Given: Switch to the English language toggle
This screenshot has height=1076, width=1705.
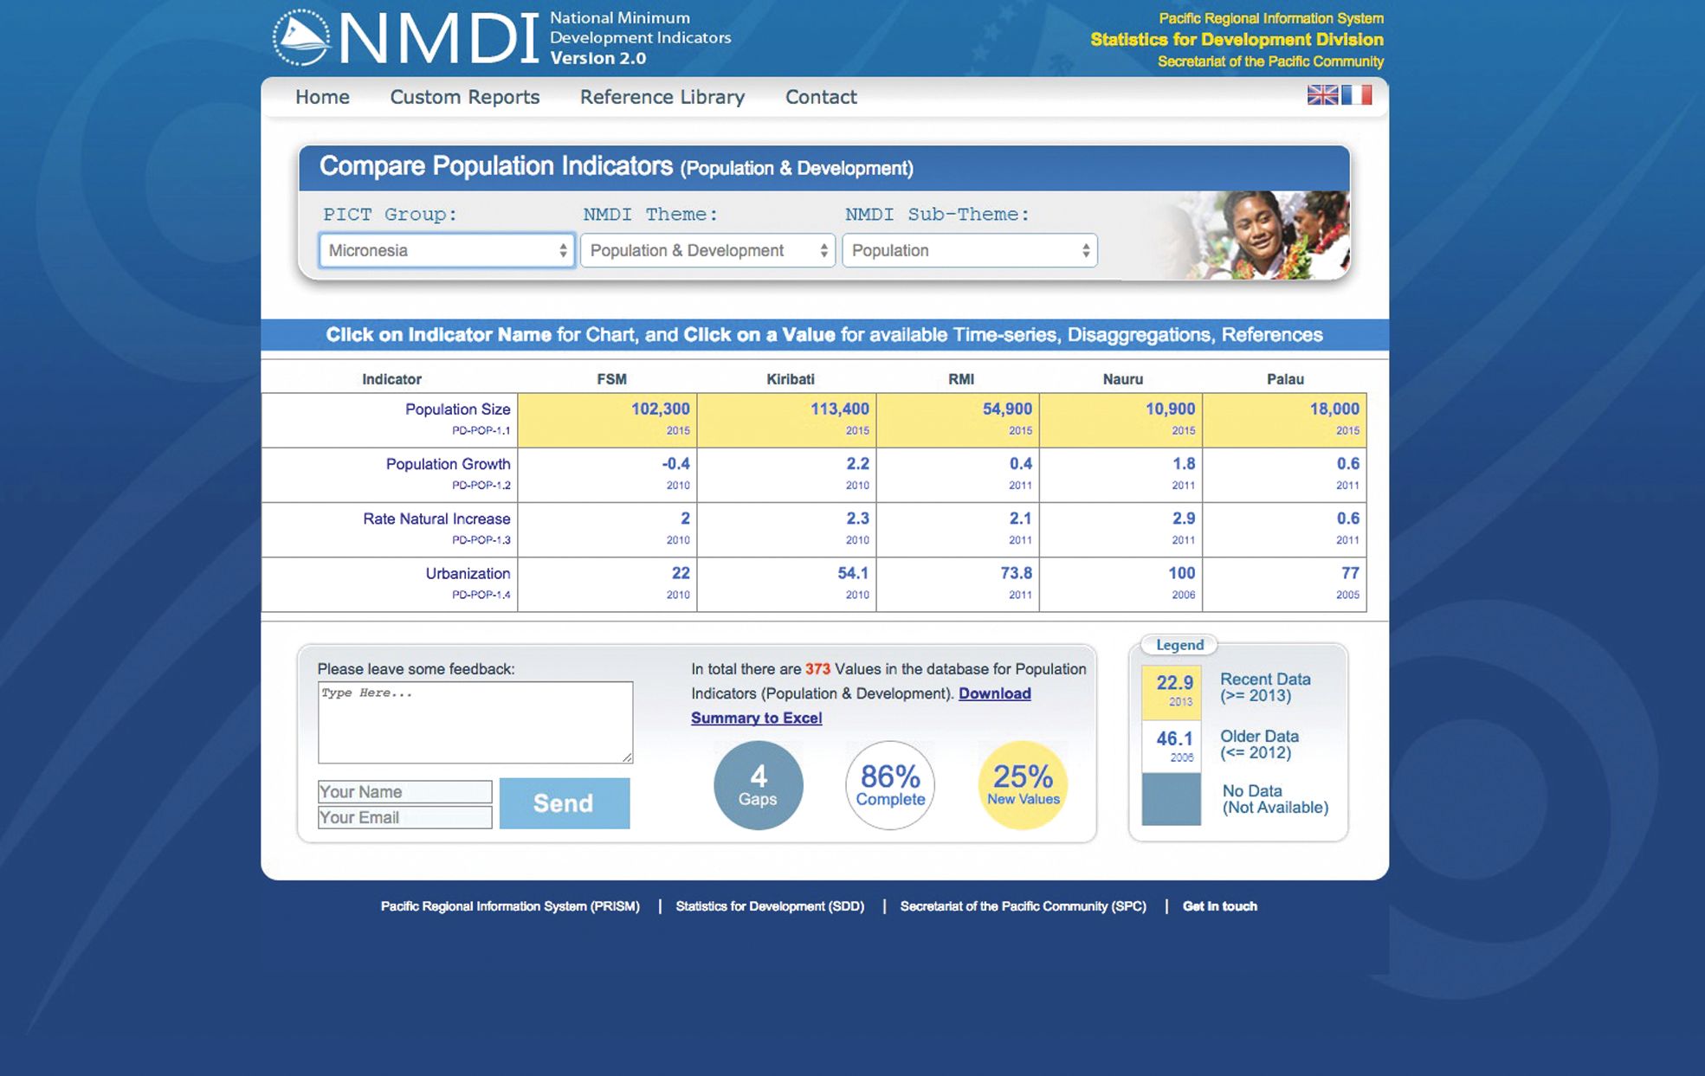Looking at the screenshot, I should [1323, 95].
